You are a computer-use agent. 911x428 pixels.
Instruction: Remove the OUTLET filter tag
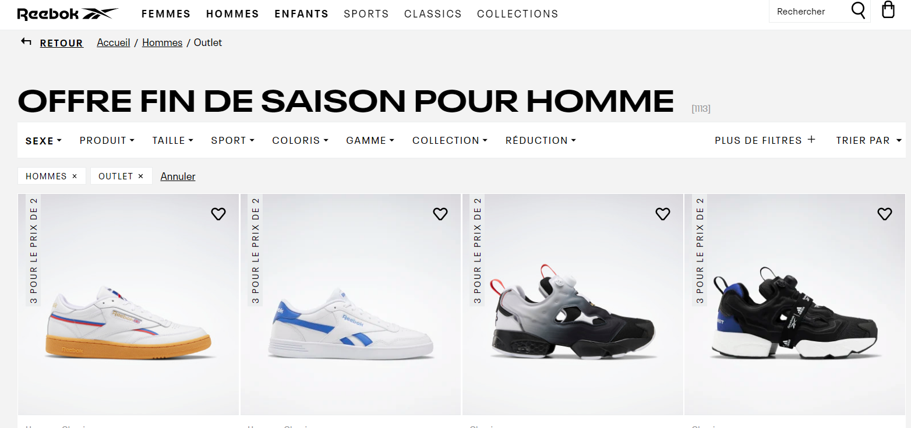tap(140, 176)
